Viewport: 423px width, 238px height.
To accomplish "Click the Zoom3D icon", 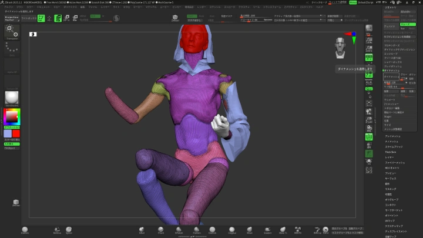I will 369,120.
